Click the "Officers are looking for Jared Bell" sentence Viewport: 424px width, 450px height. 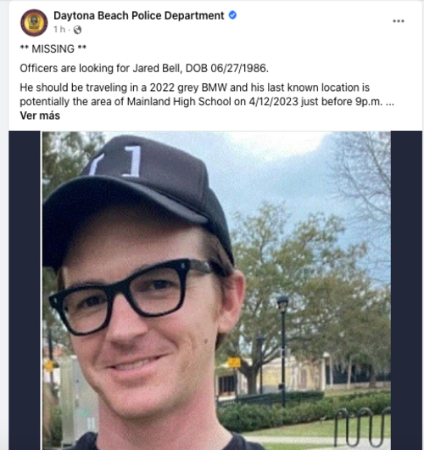(101, 68)
